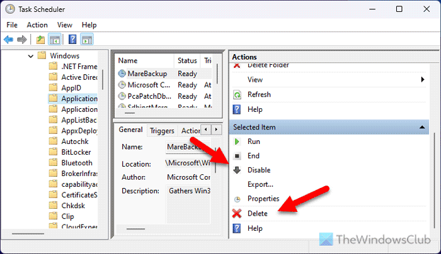The image size is (441, 254).
Task: Toggle the Show/Hide Action Pane toolbar icon
Action: pos(87,40)
